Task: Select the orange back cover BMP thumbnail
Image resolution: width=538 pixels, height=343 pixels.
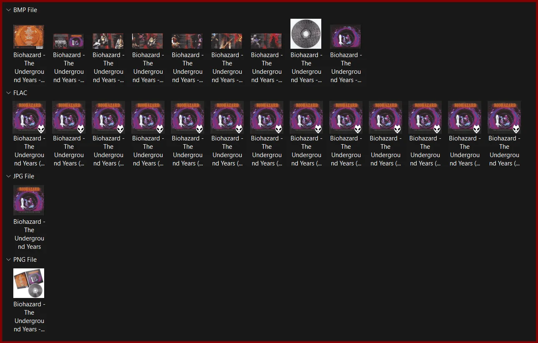Action: tap(29, 37)
